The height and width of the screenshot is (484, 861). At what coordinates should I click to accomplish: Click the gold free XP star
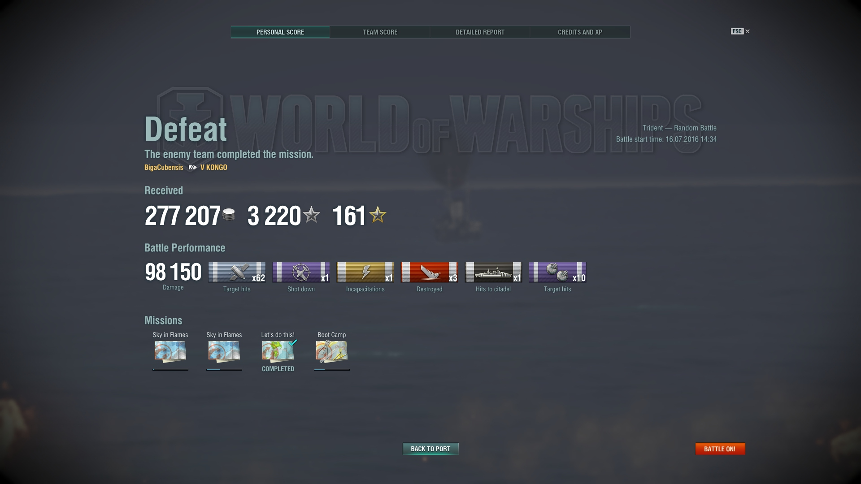click(378, 215)
